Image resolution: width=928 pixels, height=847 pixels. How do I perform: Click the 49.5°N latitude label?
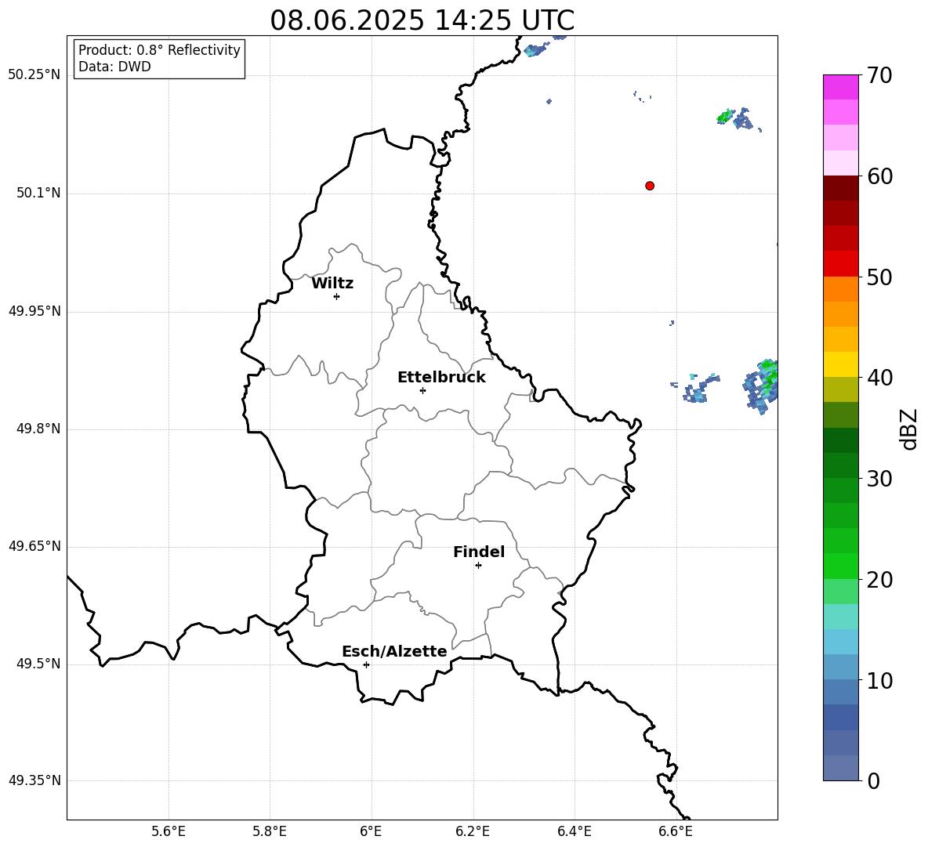(38, 664)
